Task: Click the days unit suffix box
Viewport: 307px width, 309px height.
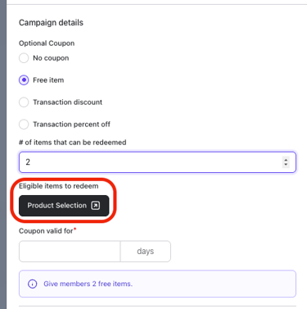Action: [146, 252]
